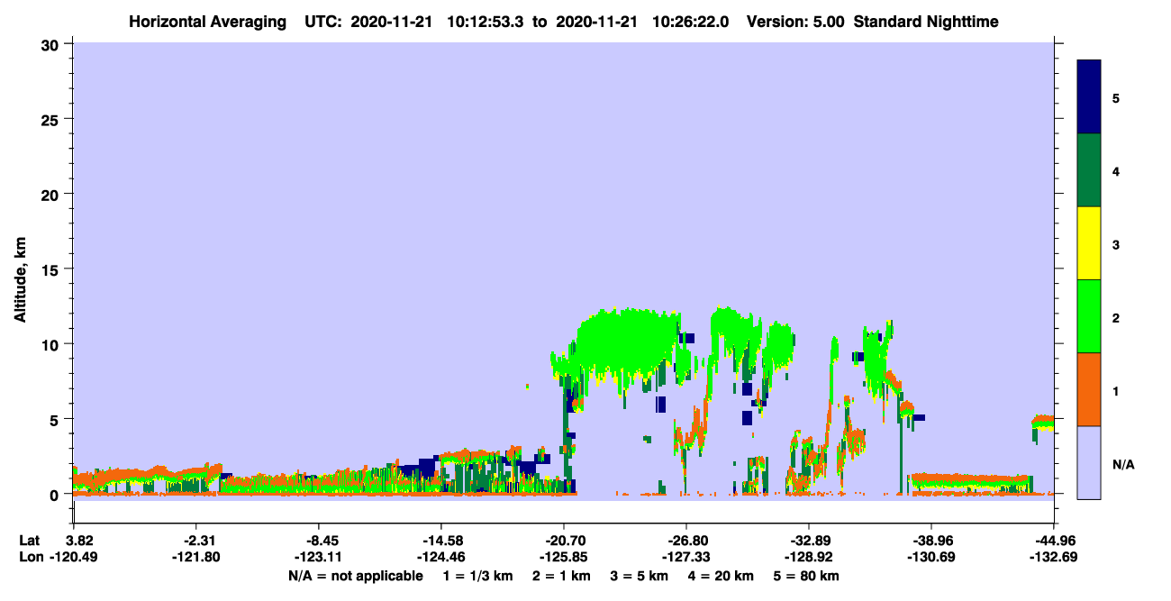
Task: Click longitude value -121.80
Action: coord(196,557)
